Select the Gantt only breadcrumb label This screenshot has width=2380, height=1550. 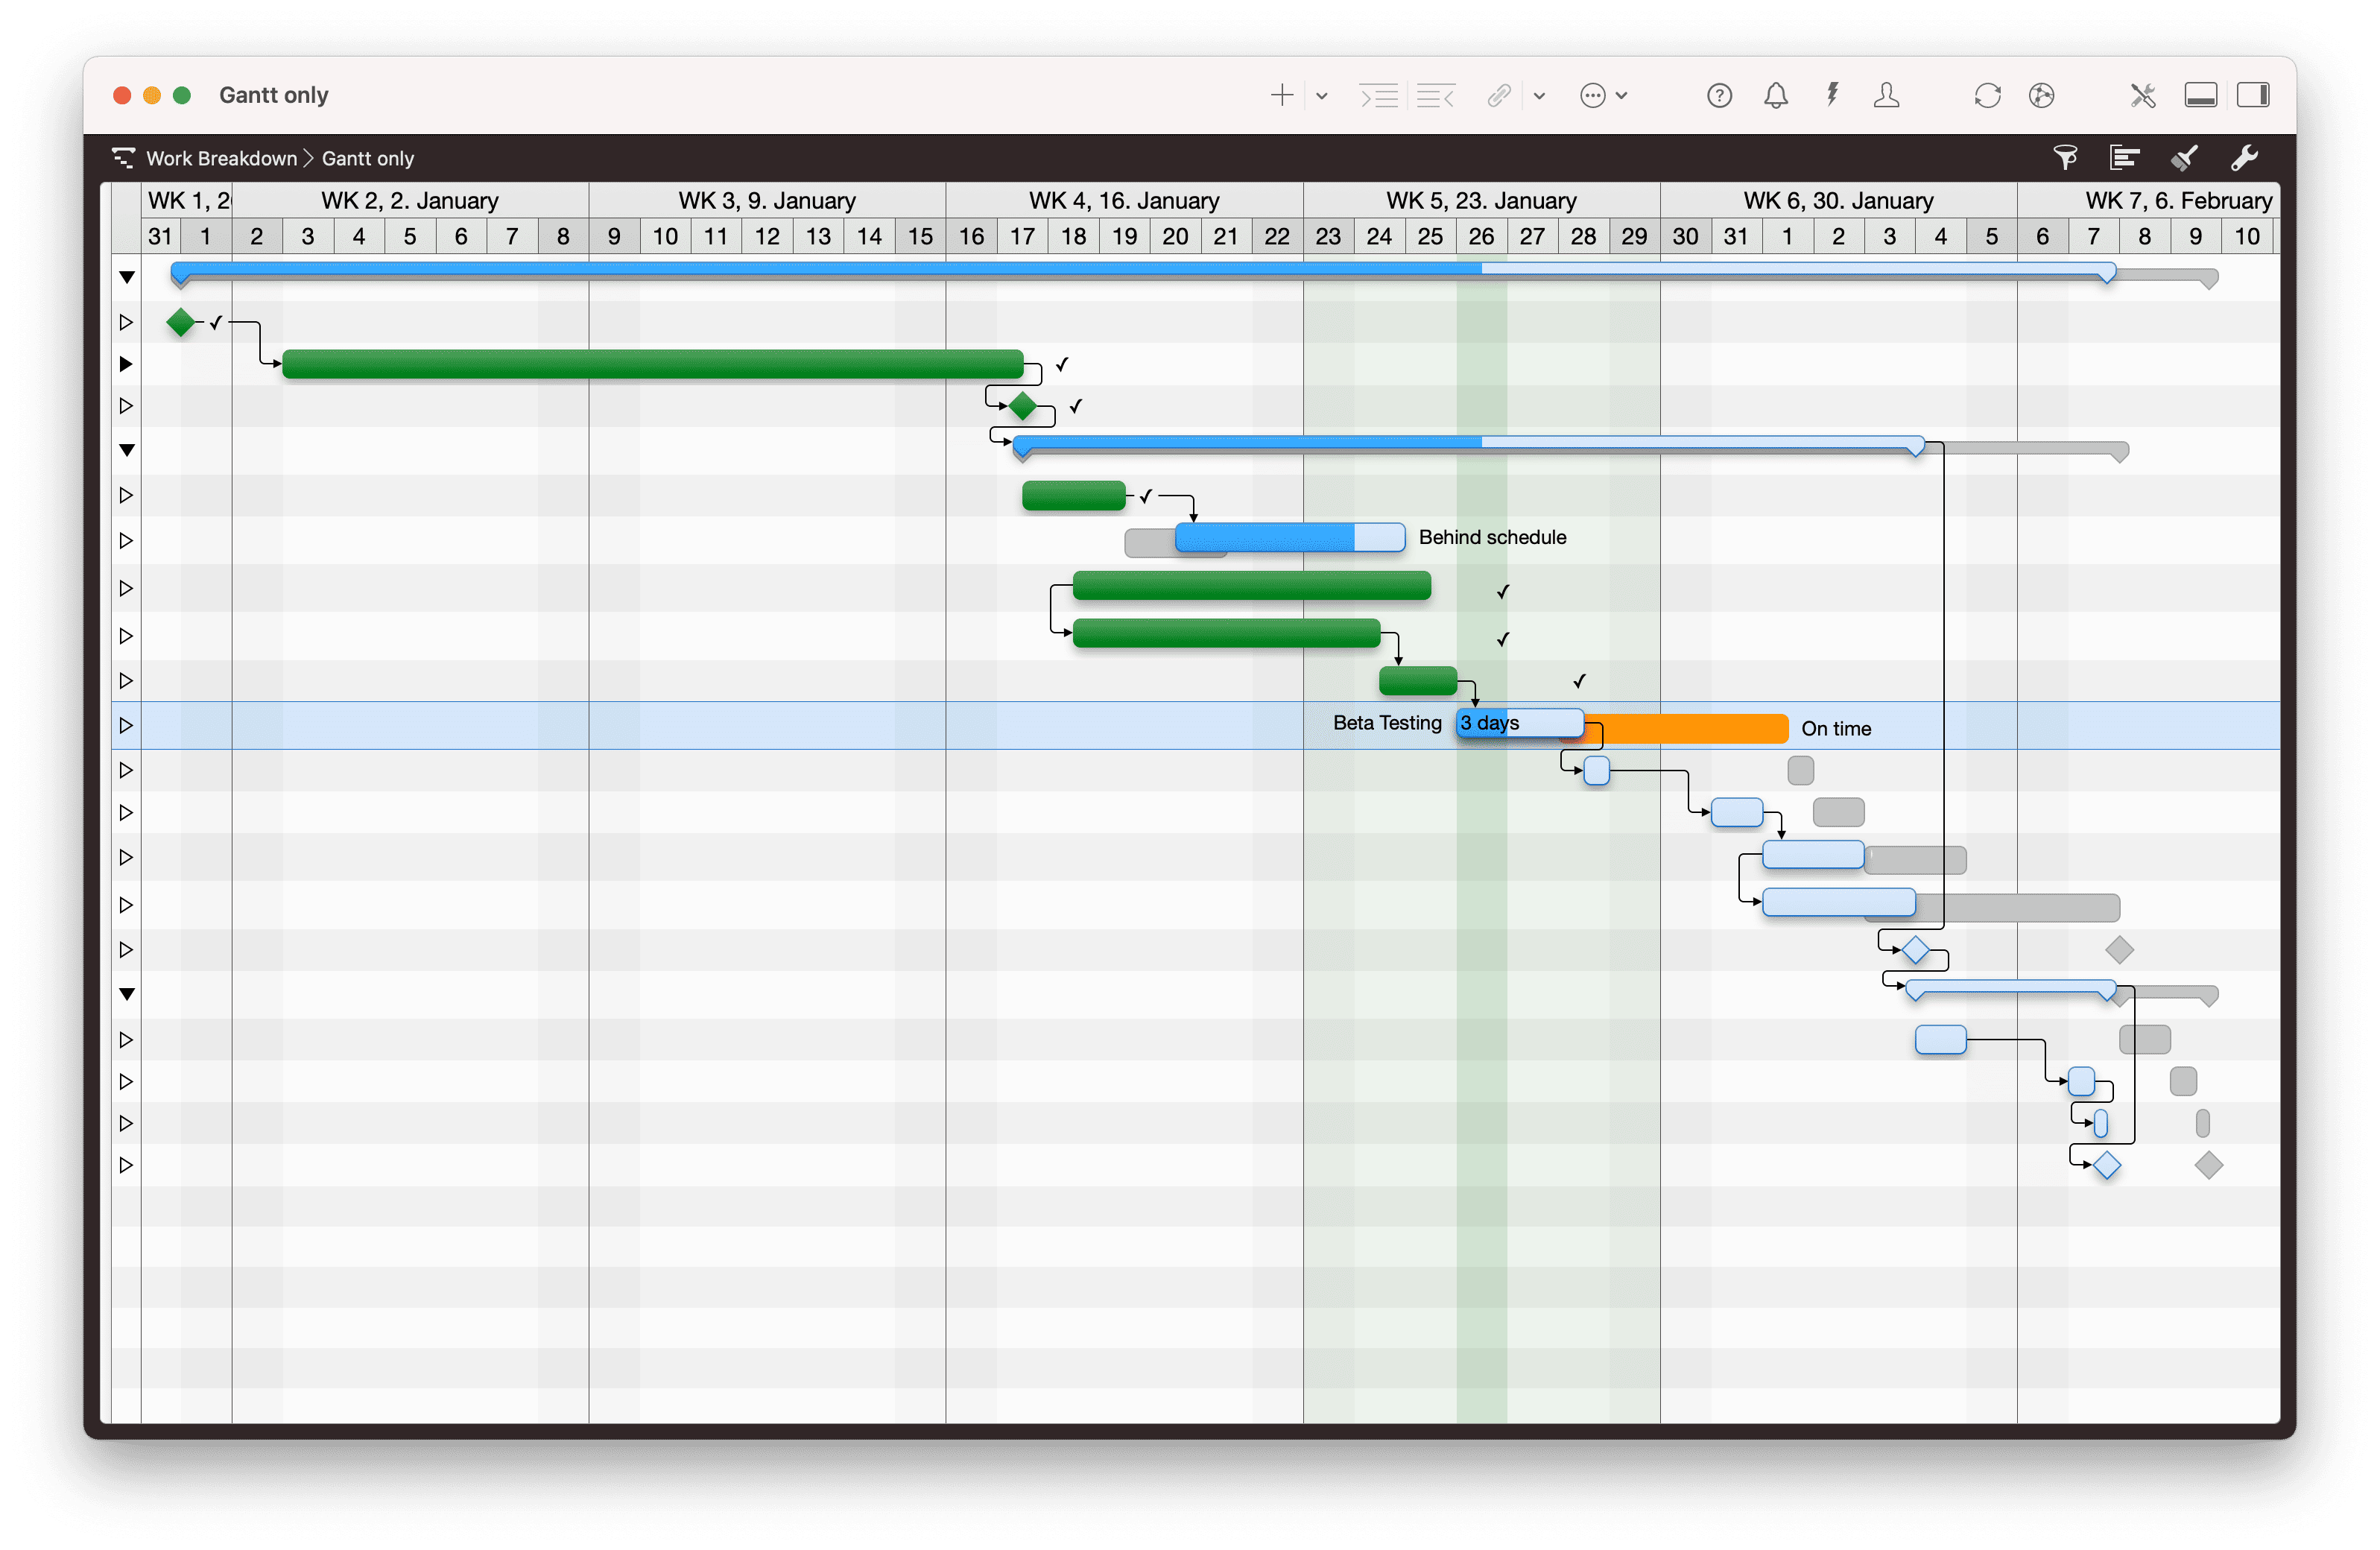(367, 158)
